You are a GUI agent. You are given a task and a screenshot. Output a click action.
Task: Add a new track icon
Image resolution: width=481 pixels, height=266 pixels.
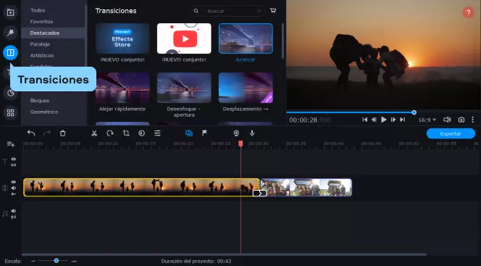click(11, 144)
